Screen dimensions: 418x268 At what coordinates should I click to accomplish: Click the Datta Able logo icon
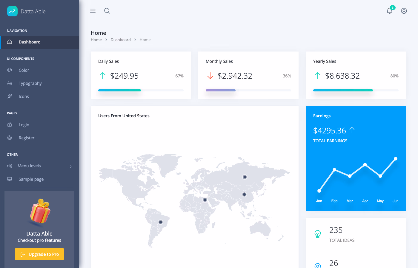[x=12, y=11]
